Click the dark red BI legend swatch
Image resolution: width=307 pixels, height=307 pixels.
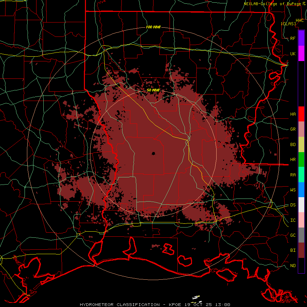[x=301, y=250]
